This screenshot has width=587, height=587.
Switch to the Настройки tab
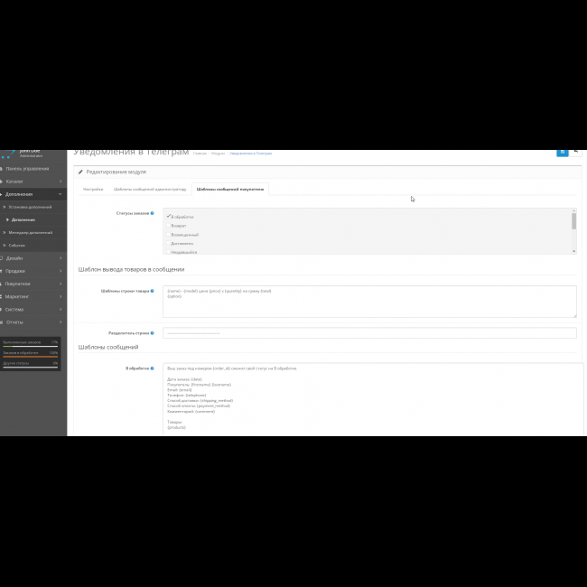[93, 190]
